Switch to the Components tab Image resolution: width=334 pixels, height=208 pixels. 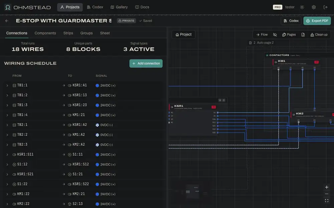click(x=45, y=33)
